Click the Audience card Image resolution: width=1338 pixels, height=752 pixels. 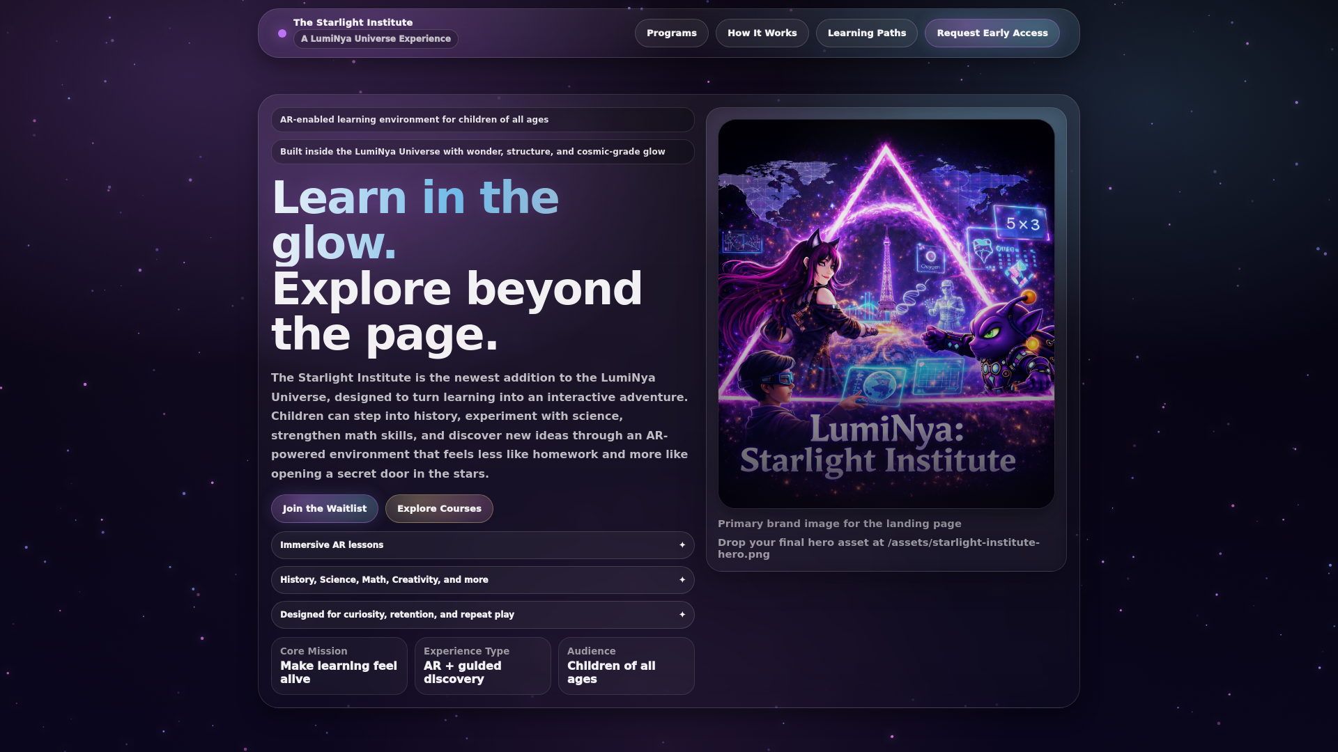[x=626, y=666]
